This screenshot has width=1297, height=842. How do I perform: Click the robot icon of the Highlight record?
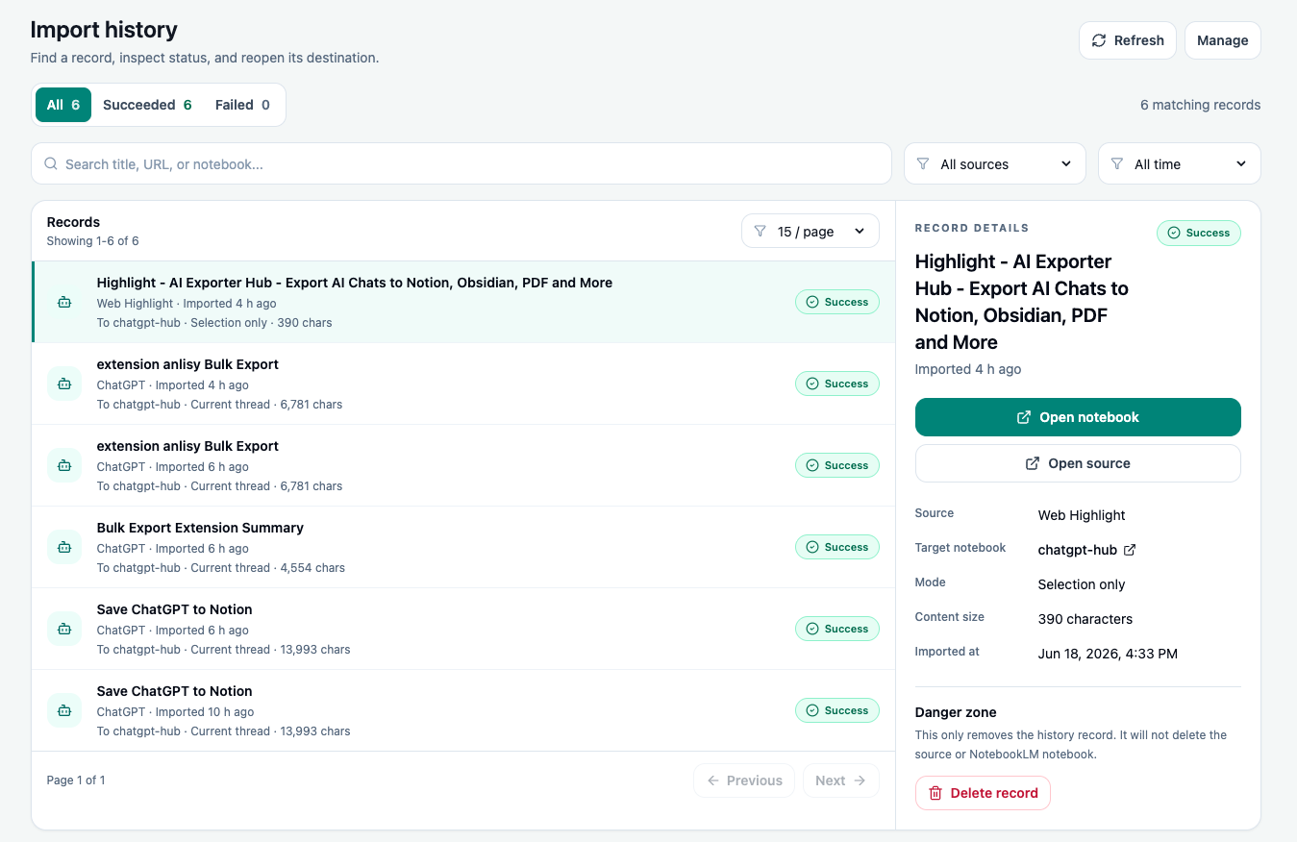pos(64,302)
